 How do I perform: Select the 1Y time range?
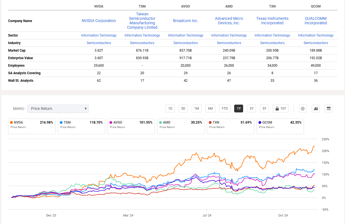tap(239, 109)
